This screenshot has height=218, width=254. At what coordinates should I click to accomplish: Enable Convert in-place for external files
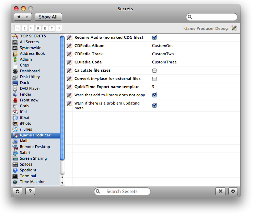pos(154,79)
